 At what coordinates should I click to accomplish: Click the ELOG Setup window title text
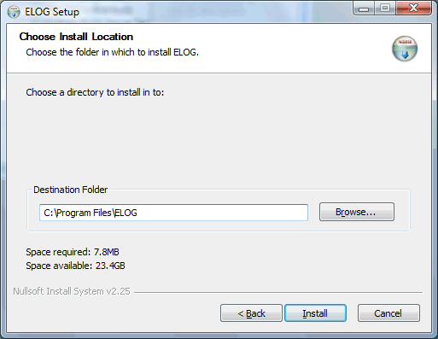(x=52, y=12)
